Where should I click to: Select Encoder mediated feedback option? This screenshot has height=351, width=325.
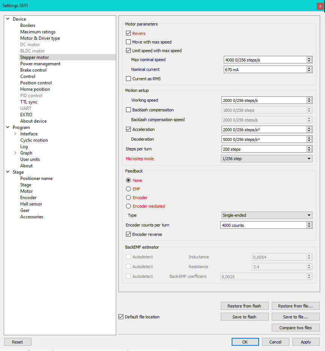(129, 206)
